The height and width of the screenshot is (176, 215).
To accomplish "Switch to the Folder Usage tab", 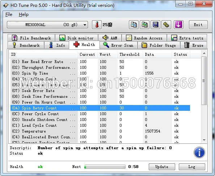I will (x=159, y=45).
